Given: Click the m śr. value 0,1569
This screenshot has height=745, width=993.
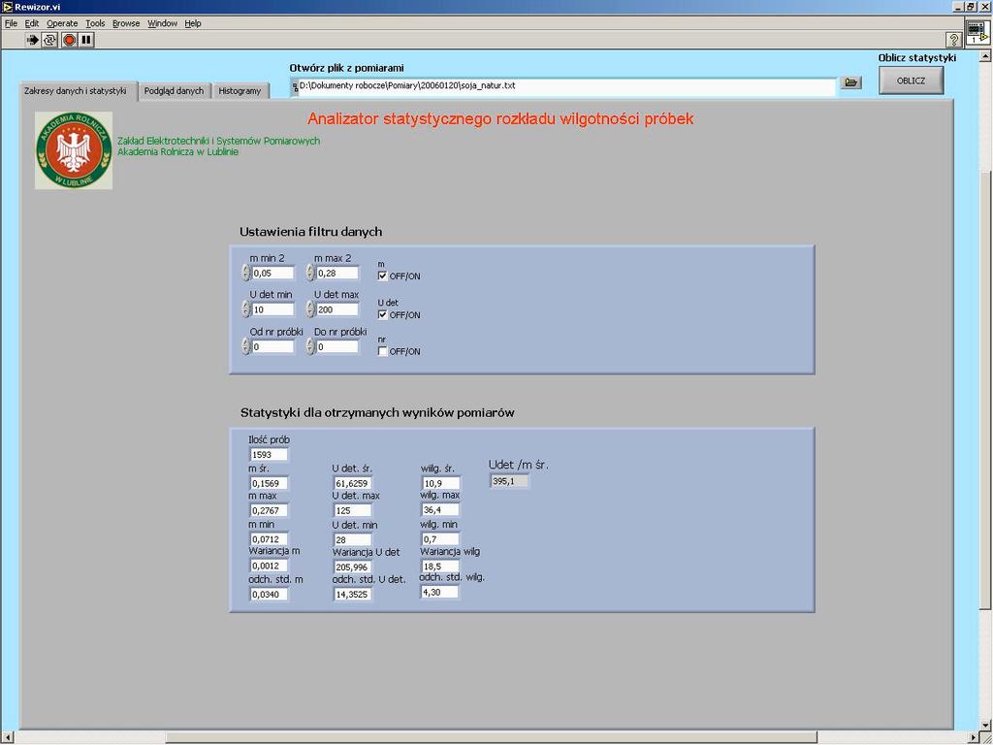Looking at the screenshot, I should coord(270,483).
